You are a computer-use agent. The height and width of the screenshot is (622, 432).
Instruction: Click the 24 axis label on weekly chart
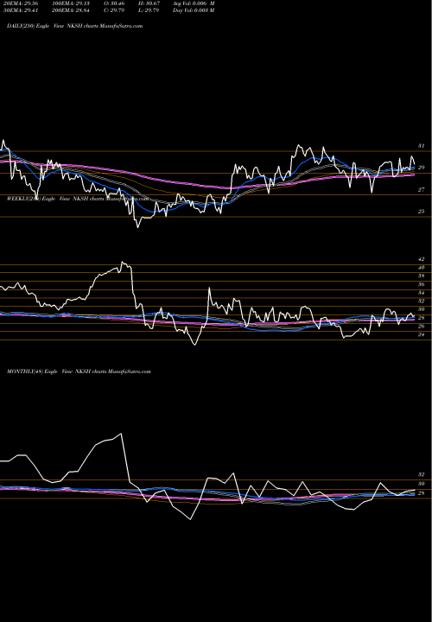(x=422, y=335)
